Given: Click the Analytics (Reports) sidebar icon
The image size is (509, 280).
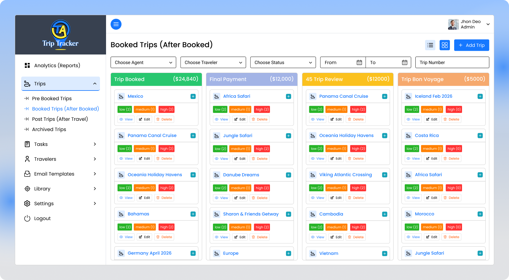Looking at the screenshot, I should tap(27, 65).
